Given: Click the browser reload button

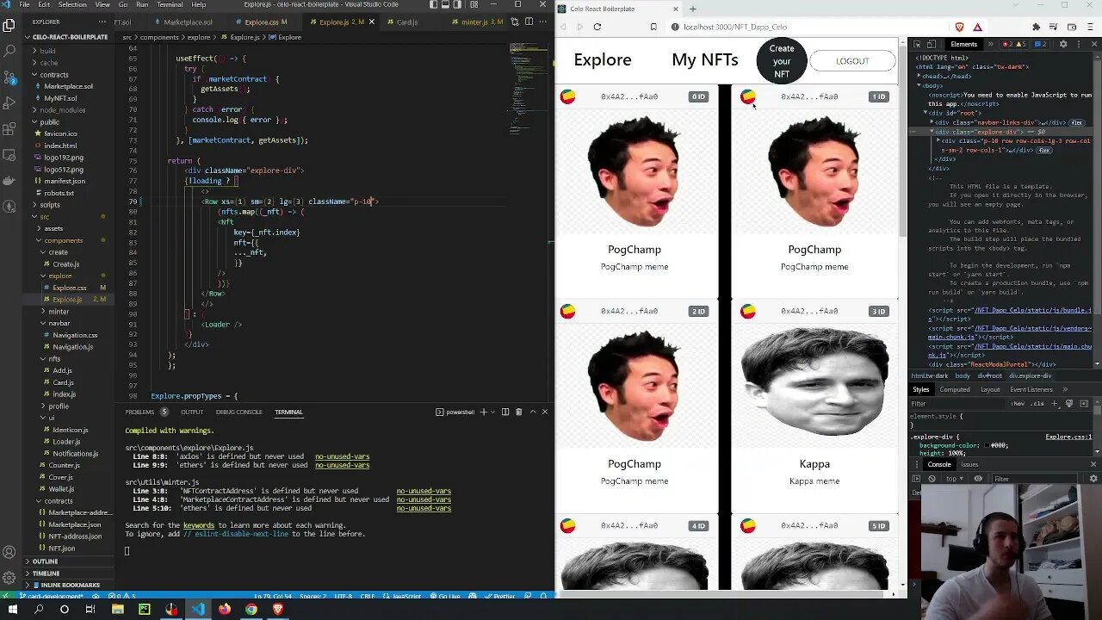Looking at the screenshot, I should click(597, 27).
